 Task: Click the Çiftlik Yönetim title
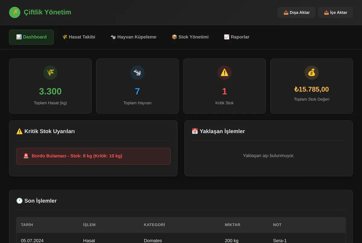[47, 12]
